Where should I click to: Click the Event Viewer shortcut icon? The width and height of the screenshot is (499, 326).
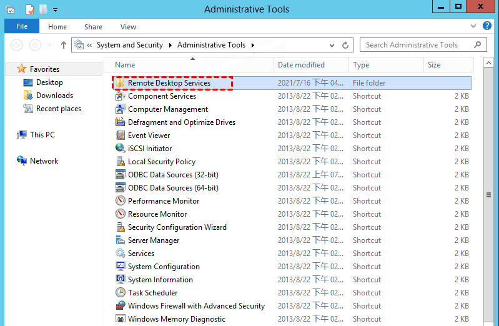pos(121,136)
